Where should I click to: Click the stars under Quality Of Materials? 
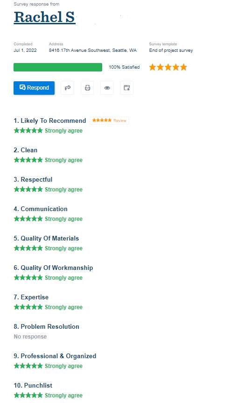click(28, 248)
